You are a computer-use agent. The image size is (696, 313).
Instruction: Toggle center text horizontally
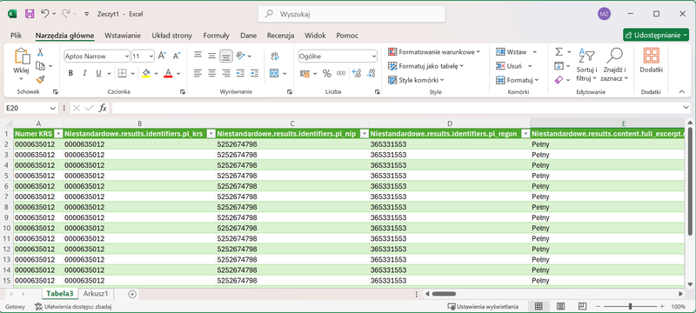click(212, 73)
